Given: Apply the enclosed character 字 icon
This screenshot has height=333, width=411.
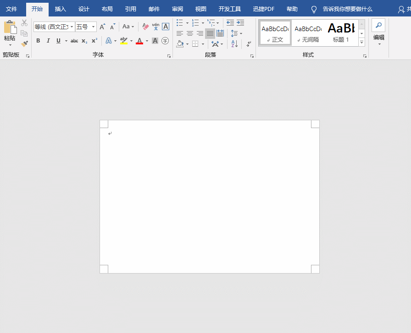Looking at the screenshot, I should point(165,41).
